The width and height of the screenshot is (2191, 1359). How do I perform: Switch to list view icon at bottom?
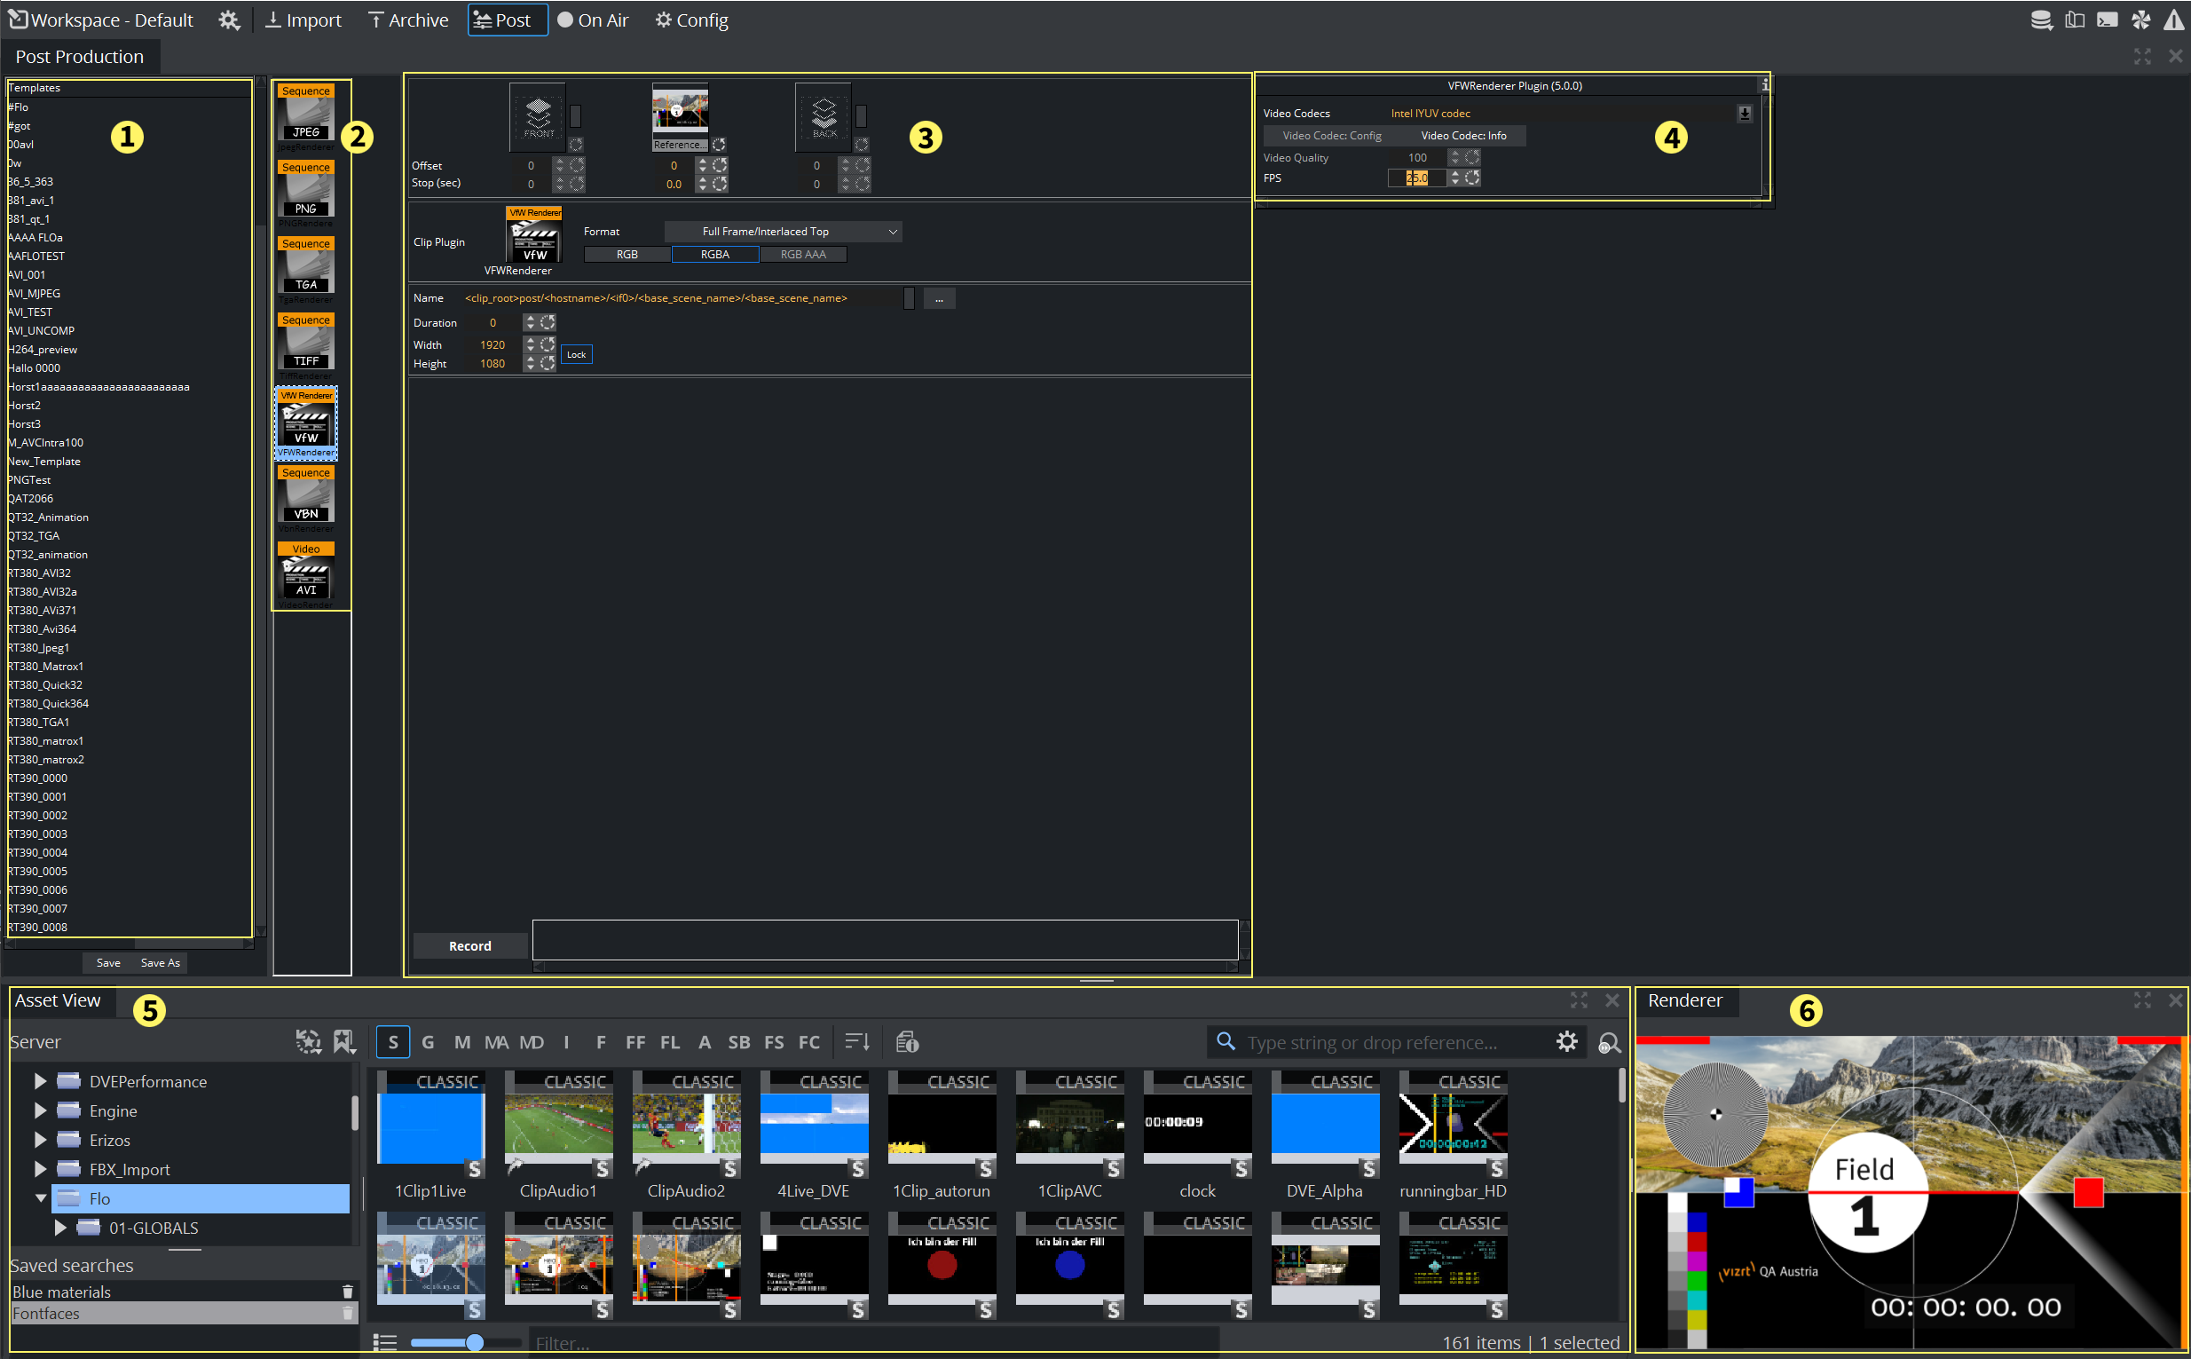[385, 1342]
